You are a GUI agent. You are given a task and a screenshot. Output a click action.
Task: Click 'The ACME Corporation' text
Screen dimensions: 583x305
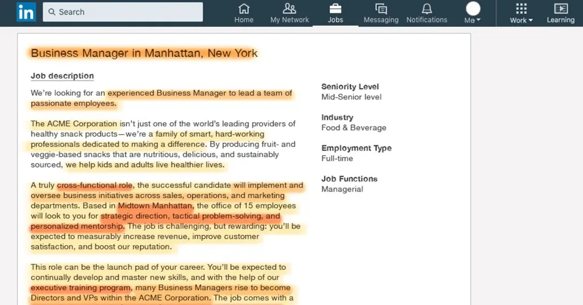pos(73,124)
